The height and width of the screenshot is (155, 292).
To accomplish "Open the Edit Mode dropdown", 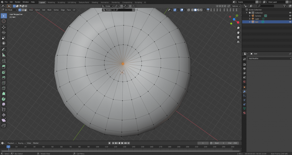I will (x=9, y=10).
